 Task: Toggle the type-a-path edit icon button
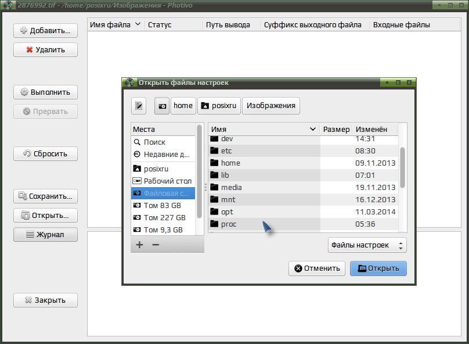pos(139,106)
